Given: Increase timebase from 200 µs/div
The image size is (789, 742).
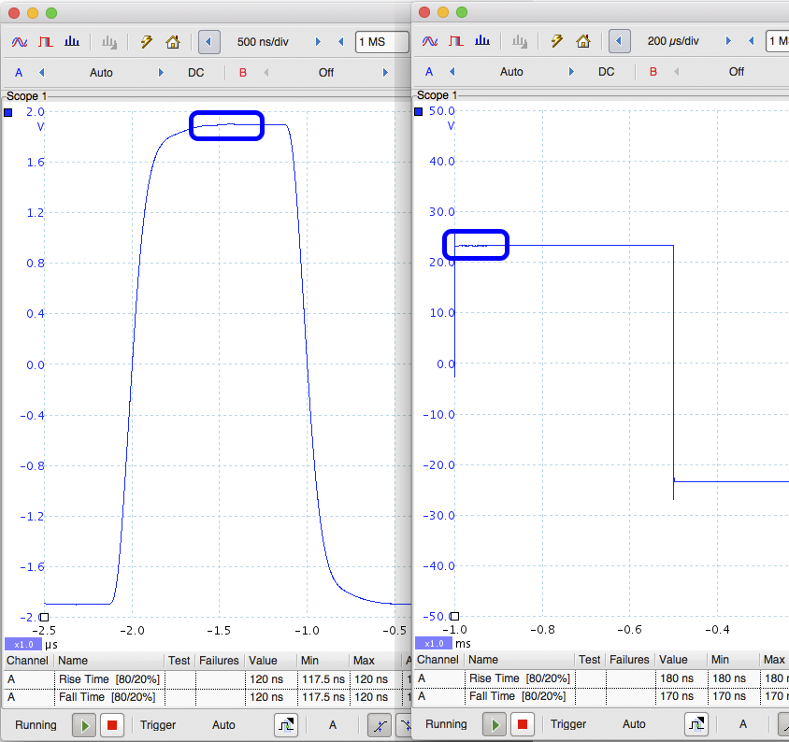Looking at the screenshot, I should 728,41.
